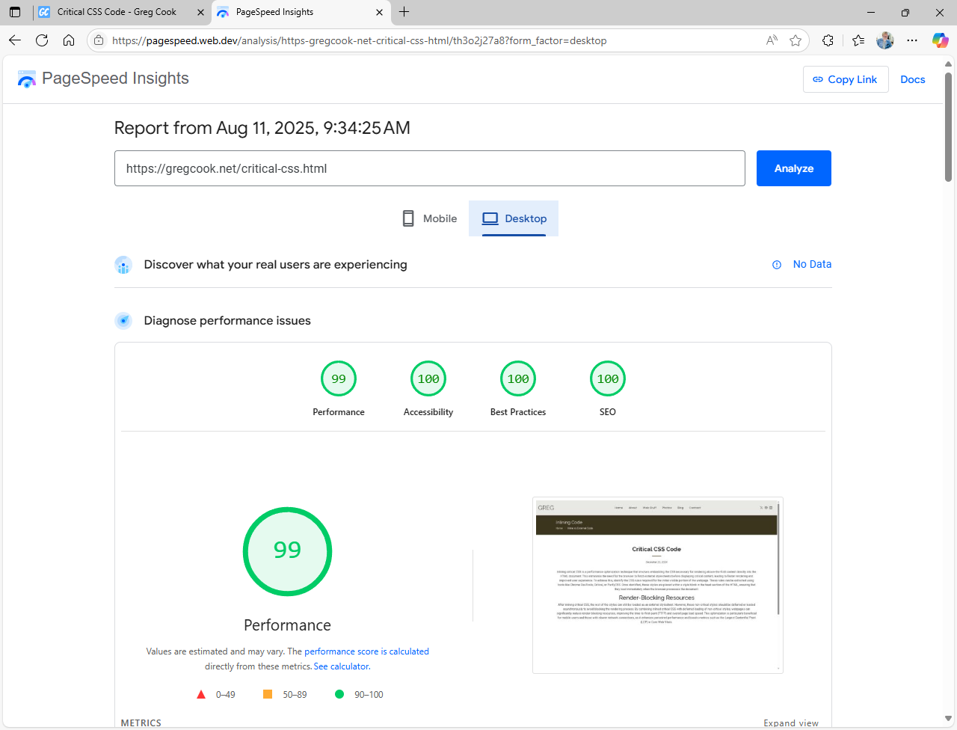Open the Favorites list icon
The height and width of the screenshot is (730, 957).
(x=858, y=40)
